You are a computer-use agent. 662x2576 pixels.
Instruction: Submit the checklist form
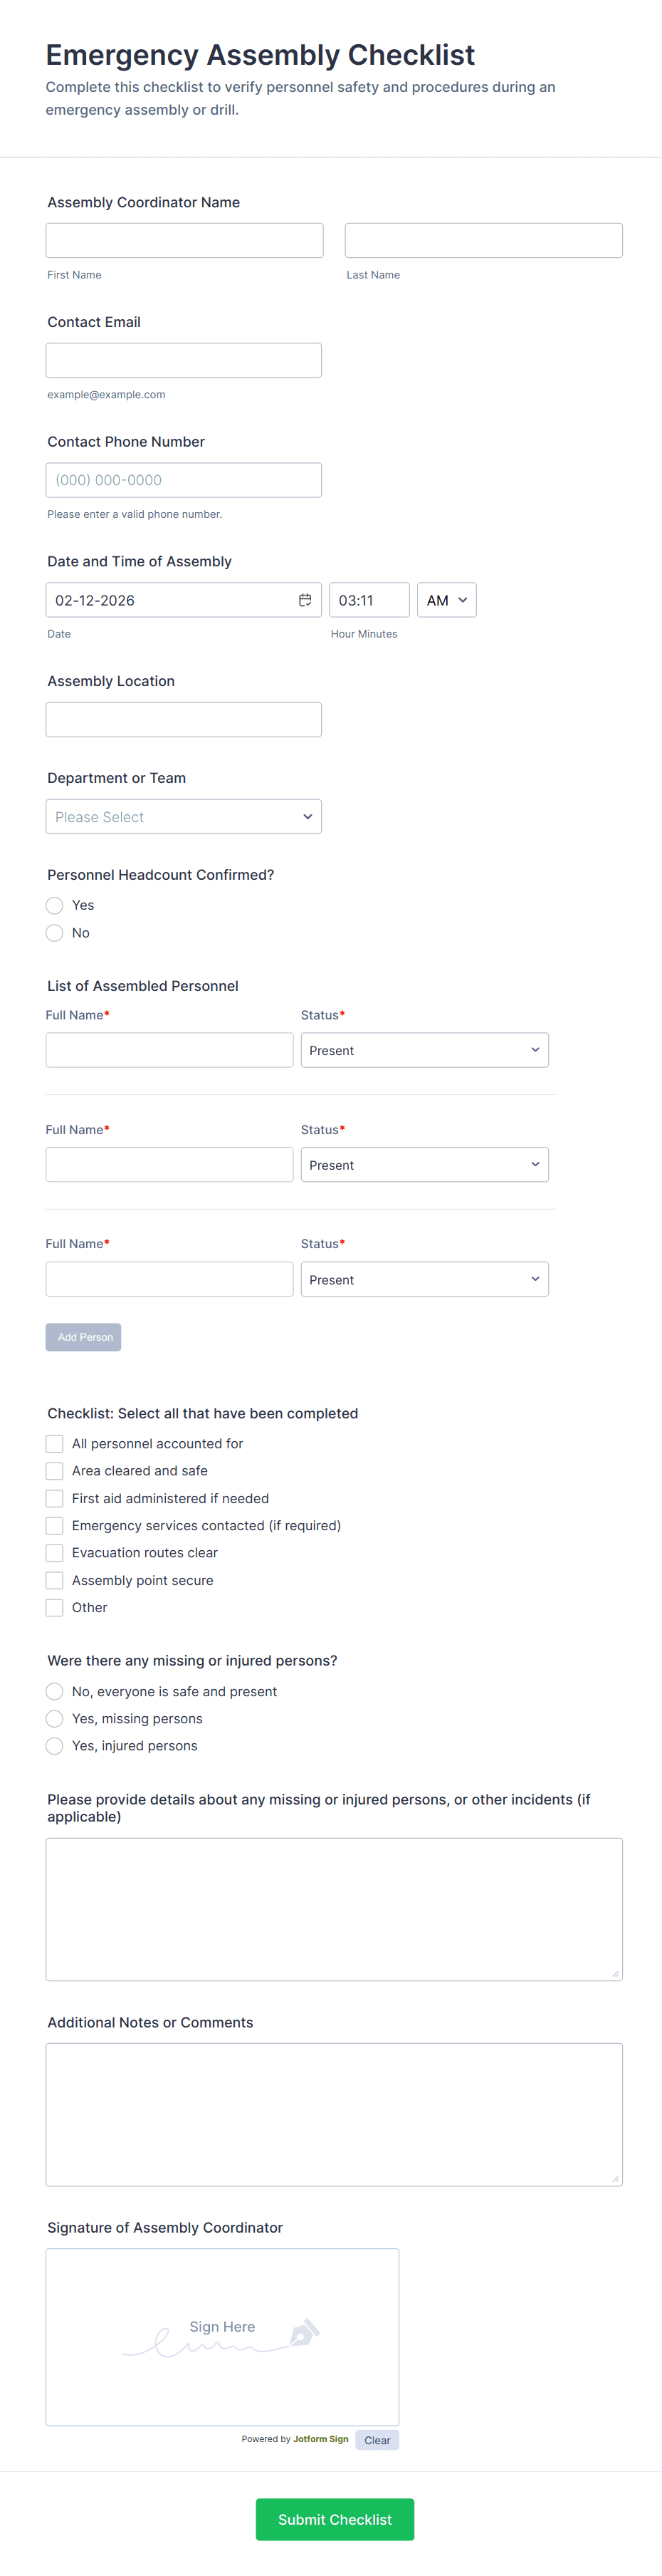pyautogui.click(x=335, y=2519)
